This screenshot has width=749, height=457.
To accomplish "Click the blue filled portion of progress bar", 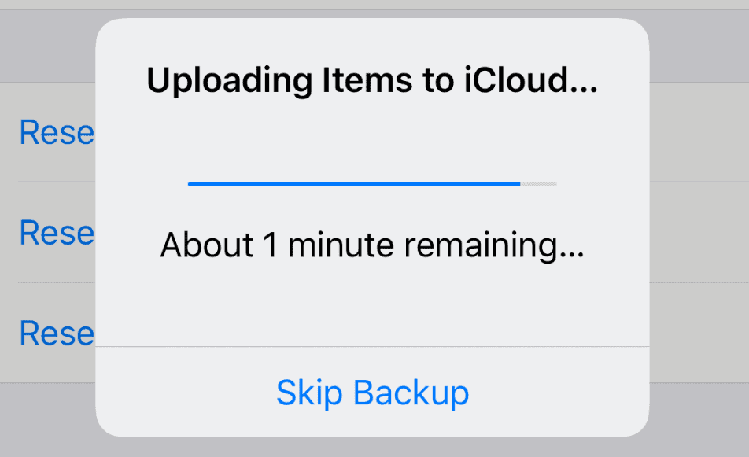I will click(354, 184).
